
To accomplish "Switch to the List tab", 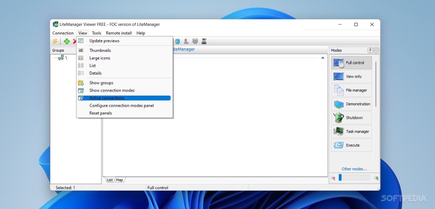I will point(110,180).
